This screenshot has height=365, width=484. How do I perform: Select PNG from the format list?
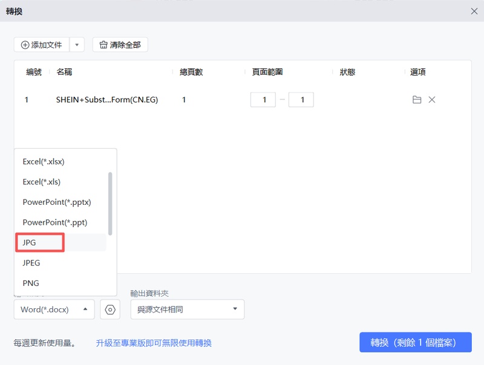[x=31, y=283]
